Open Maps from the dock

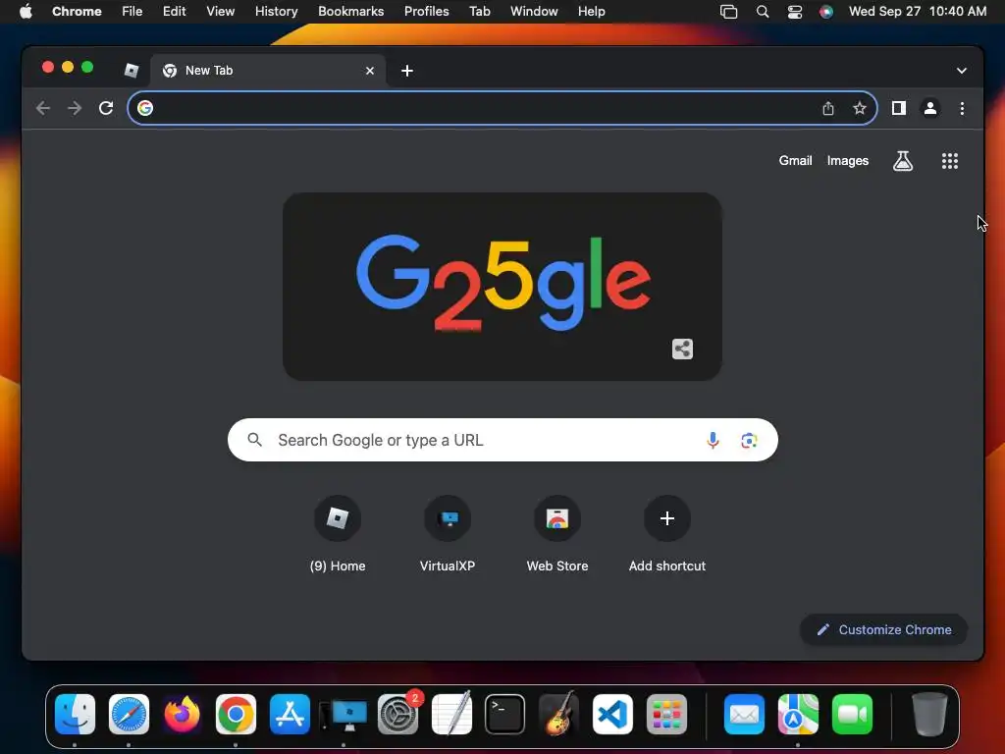click(x=798, y=715)
